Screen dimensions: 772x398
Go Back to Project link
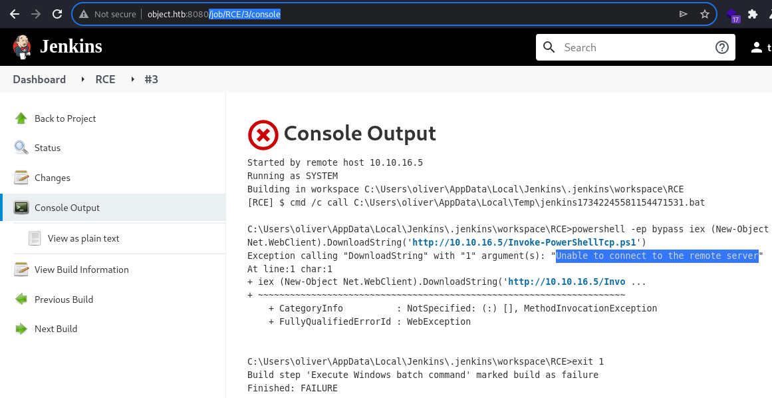pos(65,118)
